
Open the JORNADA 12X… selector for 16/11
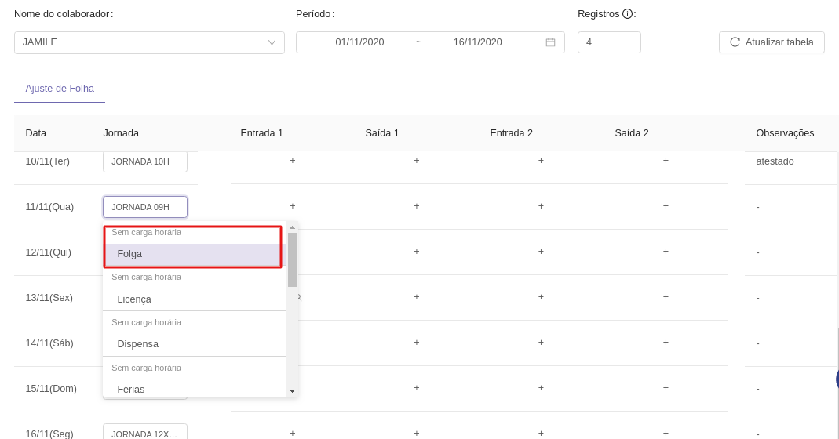(x=145, y=434)
